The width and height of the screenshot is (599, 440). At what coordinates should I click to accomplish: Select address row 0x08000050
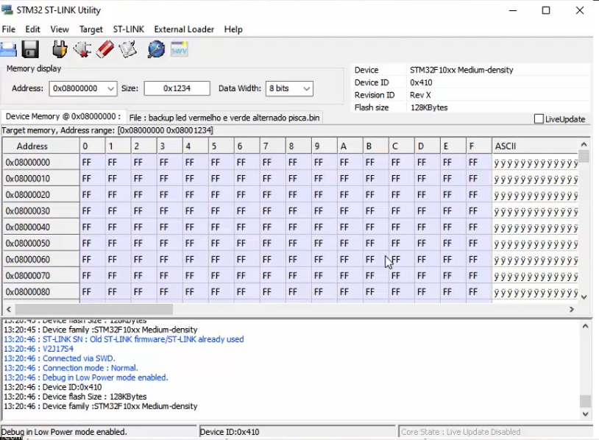point(41,244)
